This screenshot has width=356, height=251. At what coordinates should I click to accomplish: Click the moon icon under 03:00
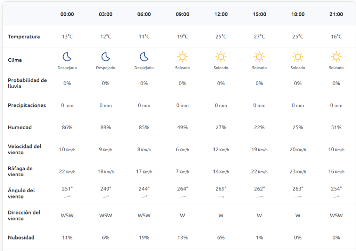[106, 57]
